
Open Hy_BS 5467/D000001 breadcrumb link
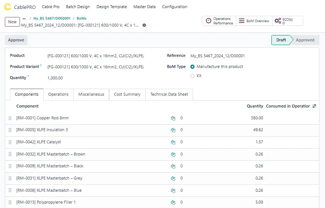(52, 18)
